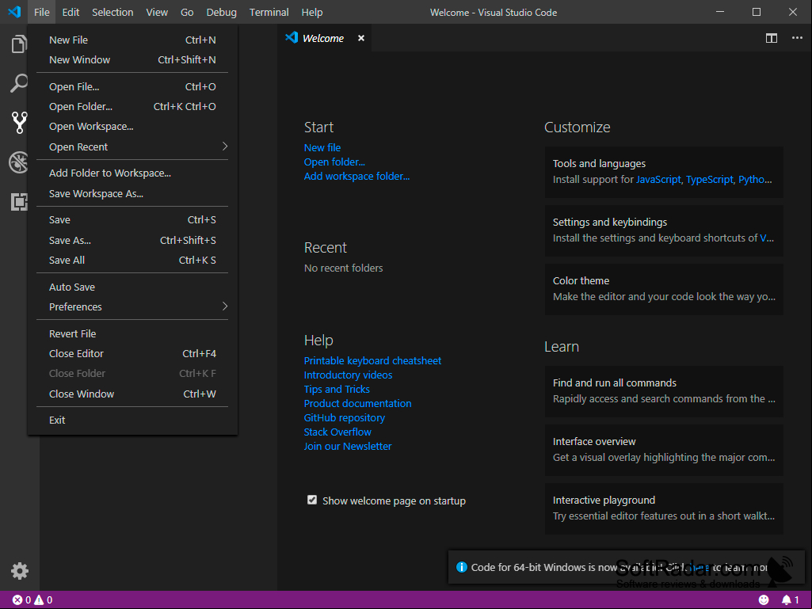The width and height of the screenshot is (812, 609).
Task: Open Printable keyboard cheatsheet link
Action: coord(372,360)
